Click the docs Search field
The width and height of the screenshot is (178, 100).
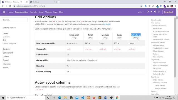click(14, 20)
